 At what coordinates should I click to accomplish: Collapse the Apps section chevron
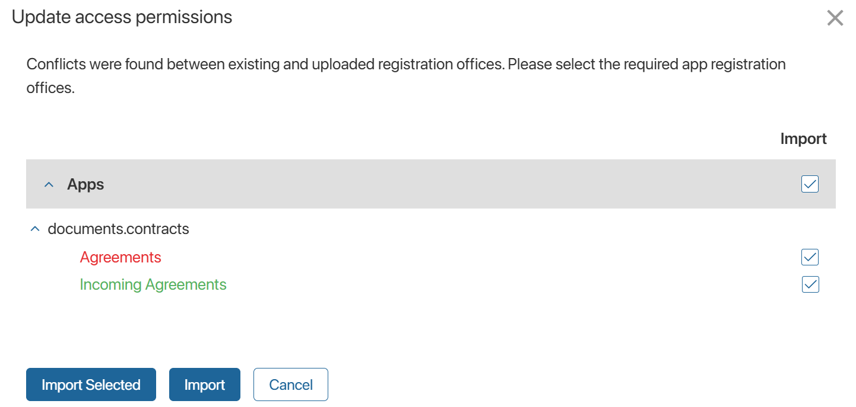tap(49, 185)
